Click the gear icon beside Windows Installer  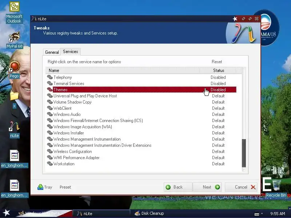50,133
